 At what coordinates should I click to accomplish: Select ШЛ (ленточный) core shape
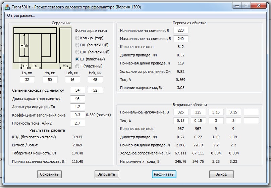pos(92,52)
